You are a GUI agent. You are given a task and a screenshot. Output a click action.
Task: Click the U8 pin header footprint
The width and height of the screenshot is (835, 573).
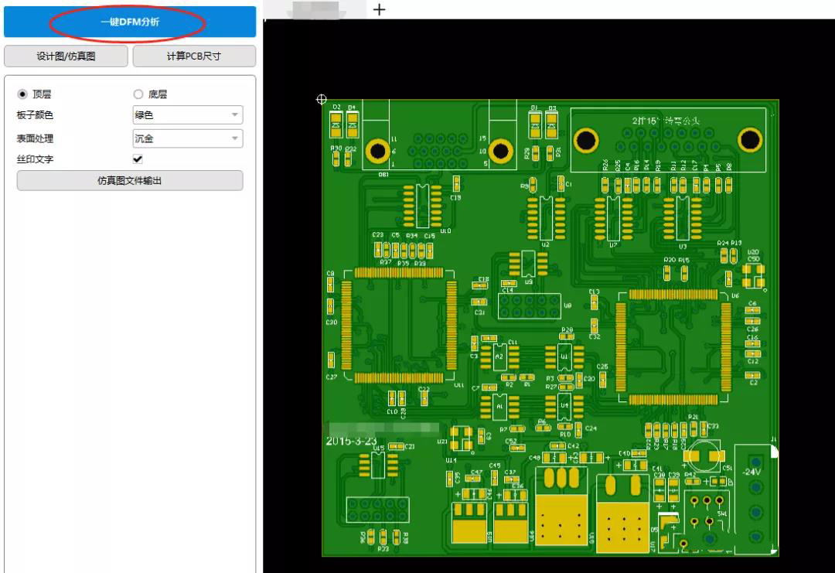click(x=529, y=306)
